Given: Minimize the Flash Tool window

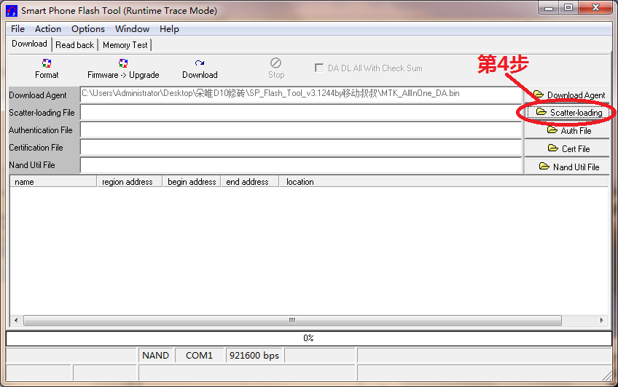Looking at the screenshot, I should [549, 7].
